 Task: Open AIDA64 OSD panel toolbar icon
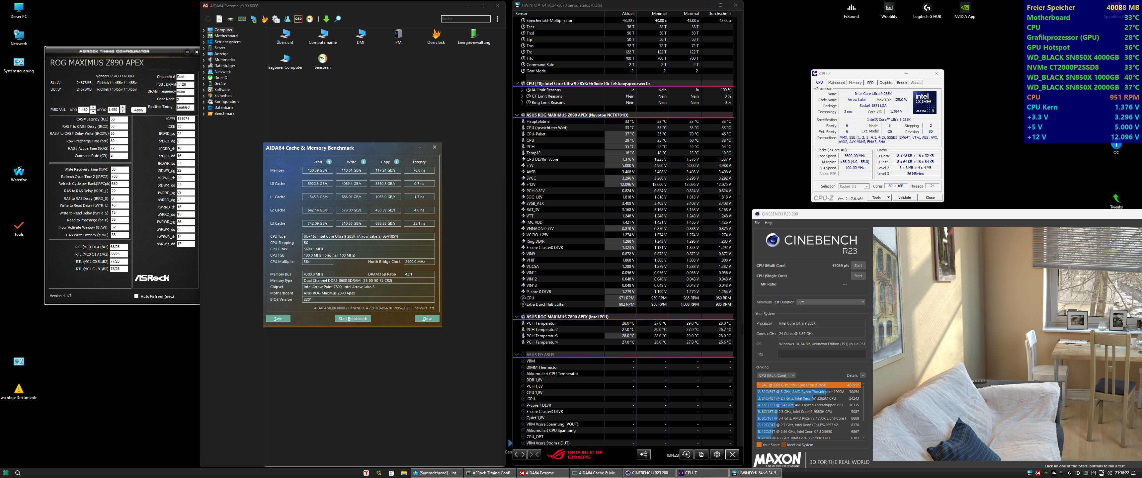[x=298, y=19]
